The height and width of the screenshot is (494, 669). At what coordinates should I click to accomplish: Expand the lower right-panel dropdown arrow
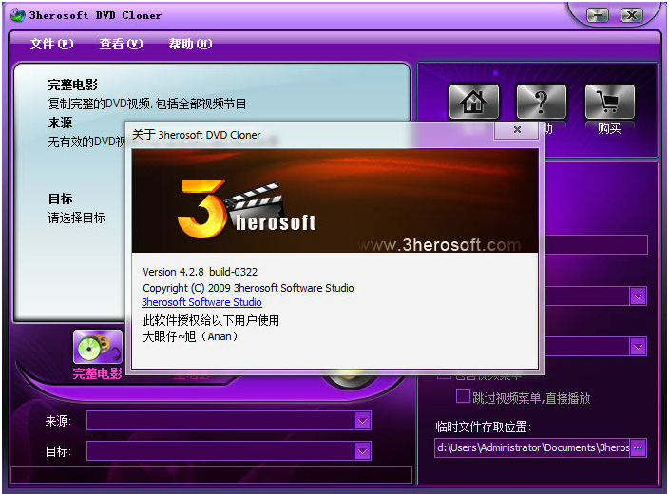point(638,347)
